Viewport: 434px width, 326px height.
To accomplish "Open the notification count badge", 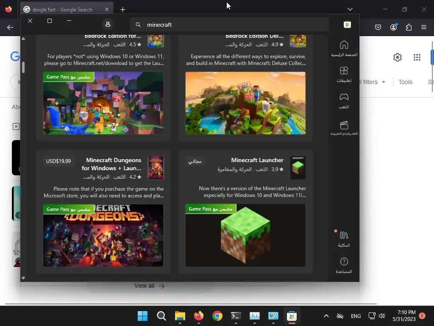I will coord(422,315).
